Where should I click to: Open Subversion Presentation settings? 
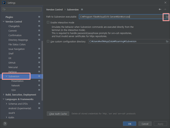(18, 81)
